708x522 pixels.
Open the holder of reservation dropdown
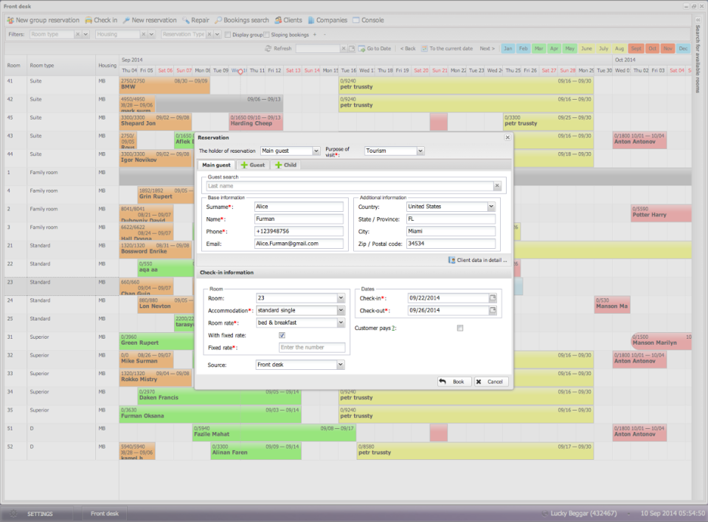click(x=316, y=151)
